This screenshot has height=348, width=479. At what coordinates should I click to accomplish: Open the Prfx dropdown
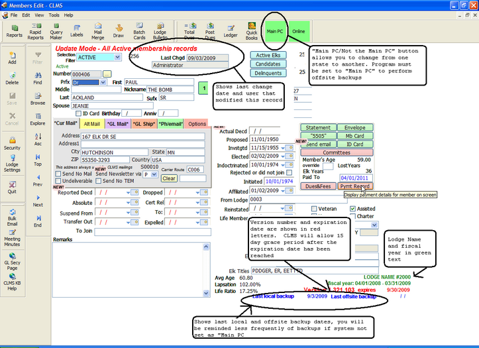(101, 83)
